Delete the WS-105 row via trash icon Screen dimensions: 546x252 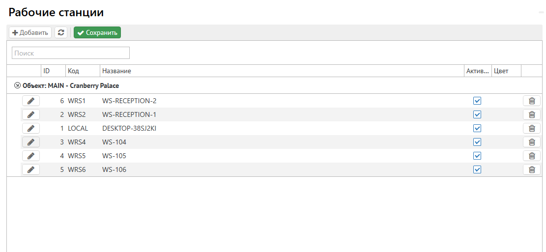[x=531, y=156]
